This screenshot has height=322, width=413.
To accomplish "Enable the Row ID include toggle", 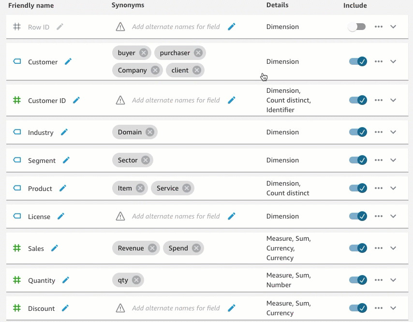I will 356,27.
